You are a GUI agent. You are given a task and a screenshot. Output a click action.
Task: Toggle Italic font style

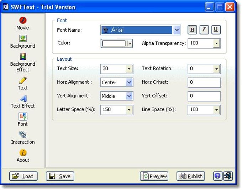point(204,30)
